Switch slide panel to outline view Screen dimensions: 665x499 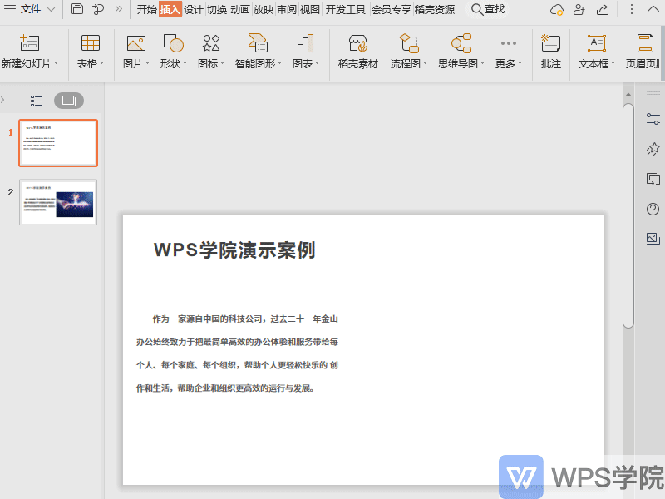tap(37, 101)
